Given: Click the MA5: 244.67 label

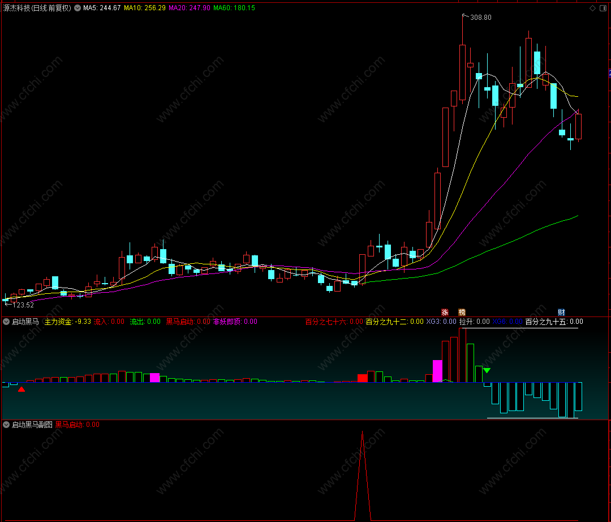Looking at the screenshot, I should point(102,8).
